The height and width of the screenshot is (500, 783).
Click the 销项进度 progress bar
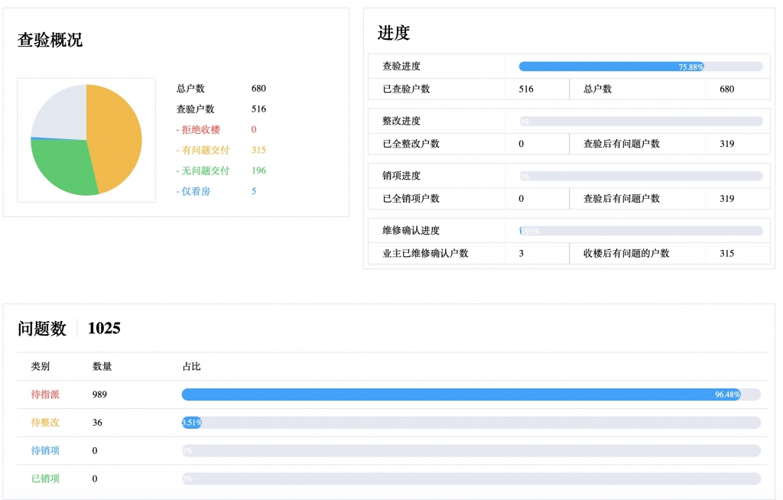point(641,176)
